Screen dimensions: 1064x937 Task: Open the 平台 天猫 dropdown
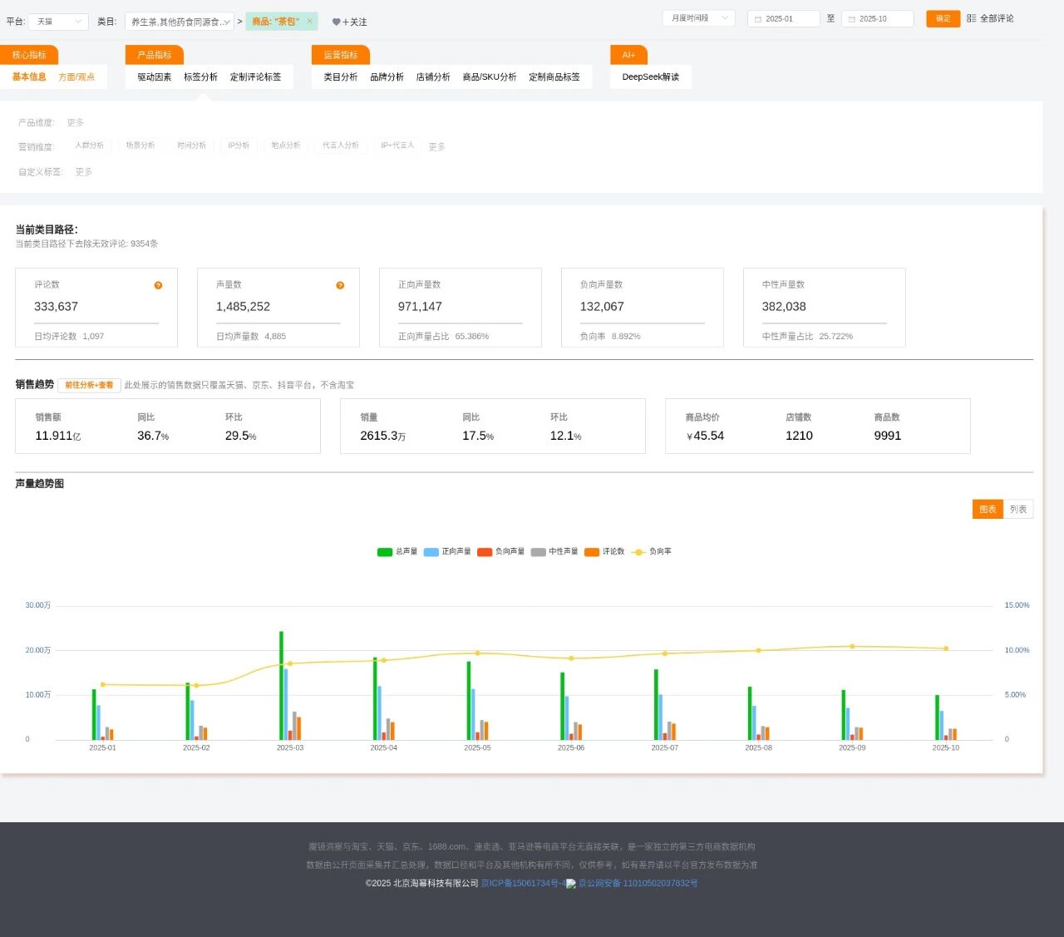point(58,22)
